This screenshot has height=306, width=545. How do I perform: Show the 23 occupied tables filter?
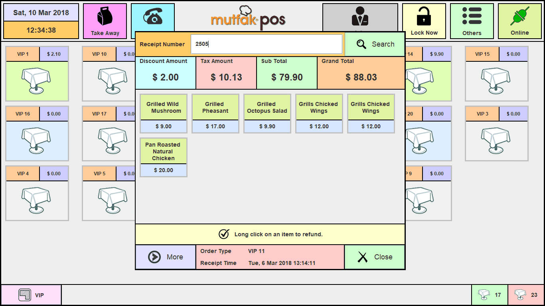point(526,295)
